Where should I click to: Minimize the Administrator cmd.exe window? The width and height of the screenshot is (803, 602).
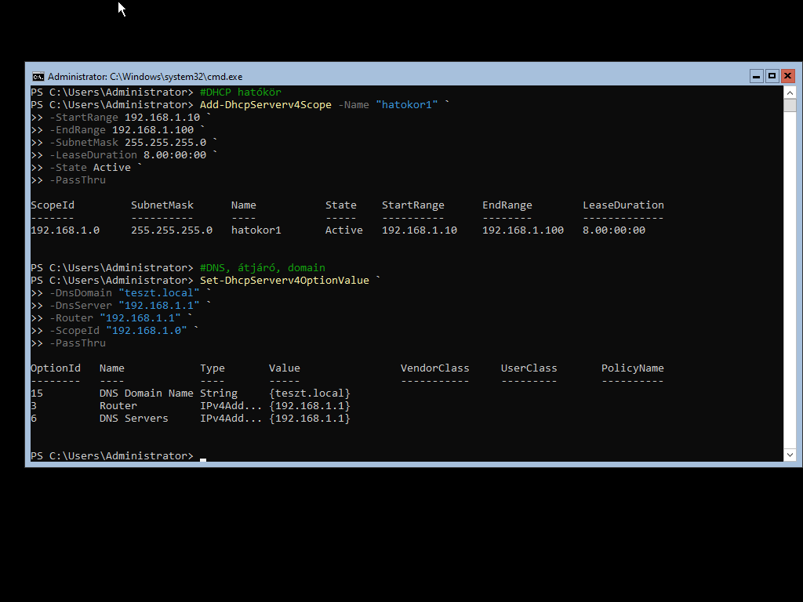(x=756, y=76)
